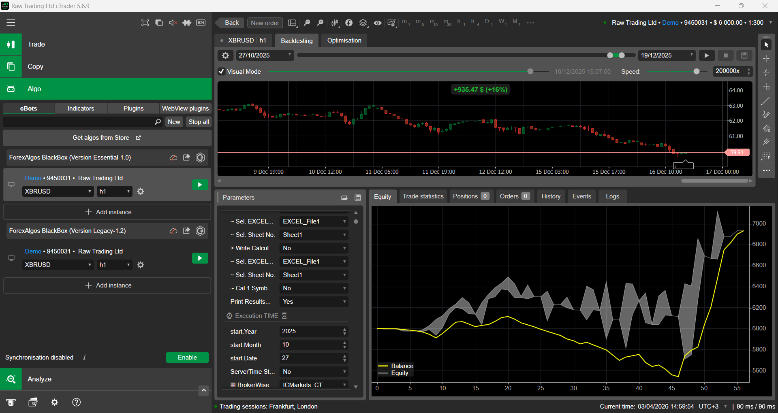Select the trend line drawing tool
The height and width of the screenshot is (413, 778).
[x=766, y=101]
